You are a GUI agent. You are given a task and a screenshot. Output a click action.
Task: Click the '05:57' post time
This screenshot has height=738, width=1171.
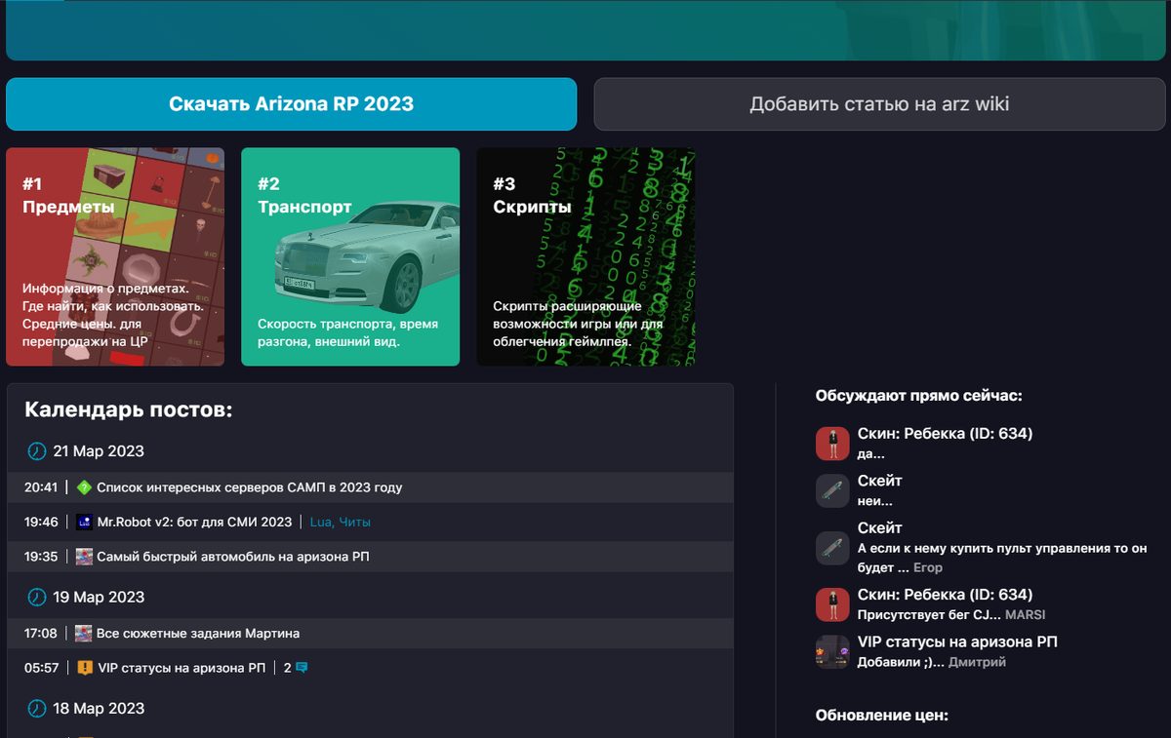(41, 668)
